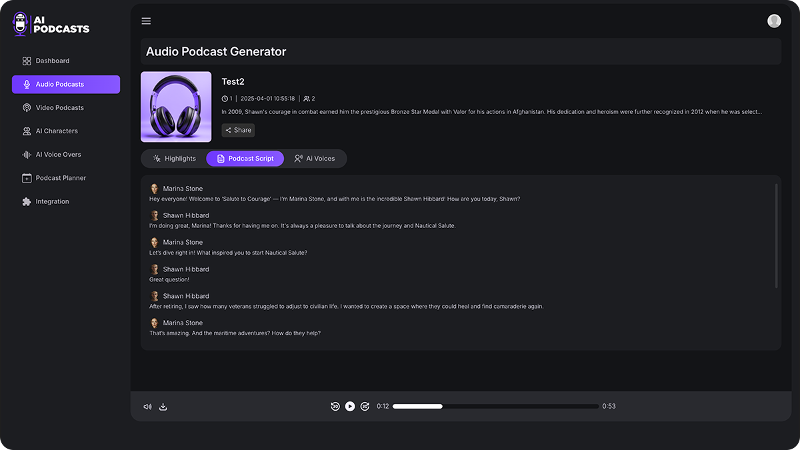Download the podcast audio file
The height and width of the screenshot is (450, 800).
(x=163, y=407)
